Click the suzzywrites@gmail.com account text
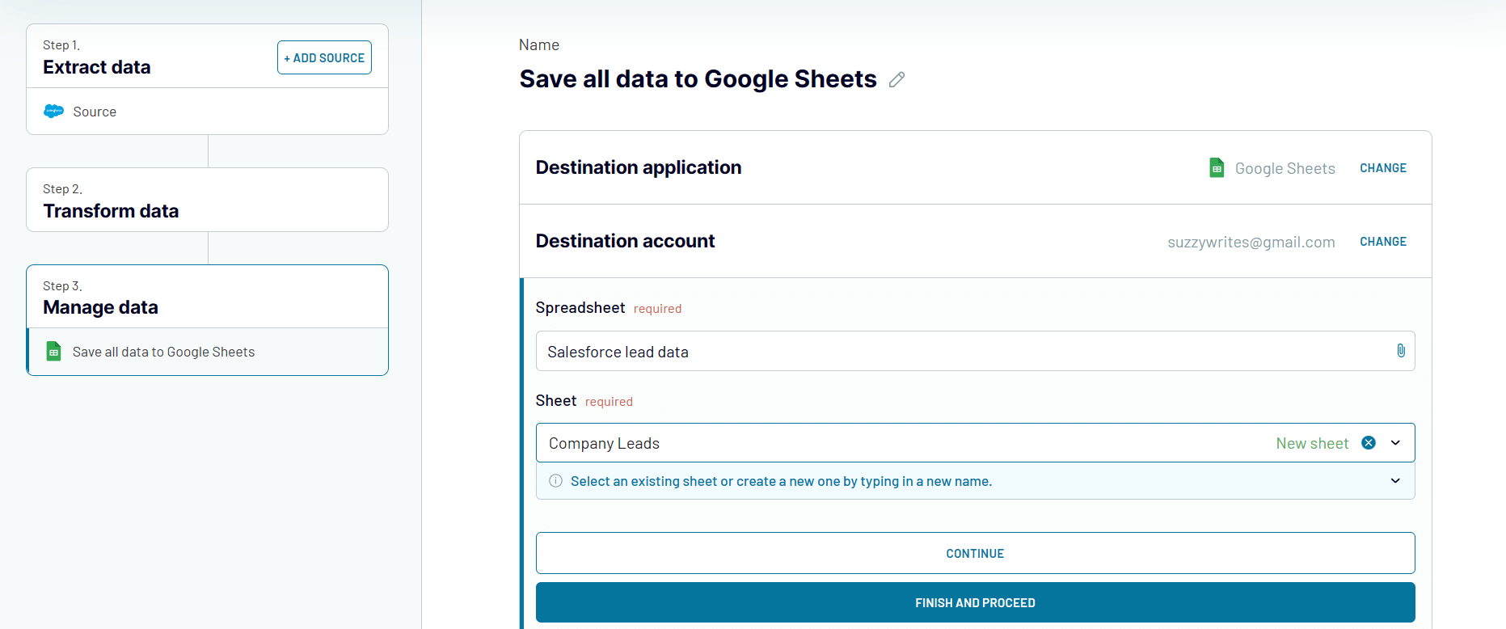This screenshot has height=629, width=1506. coord(1251,242)
